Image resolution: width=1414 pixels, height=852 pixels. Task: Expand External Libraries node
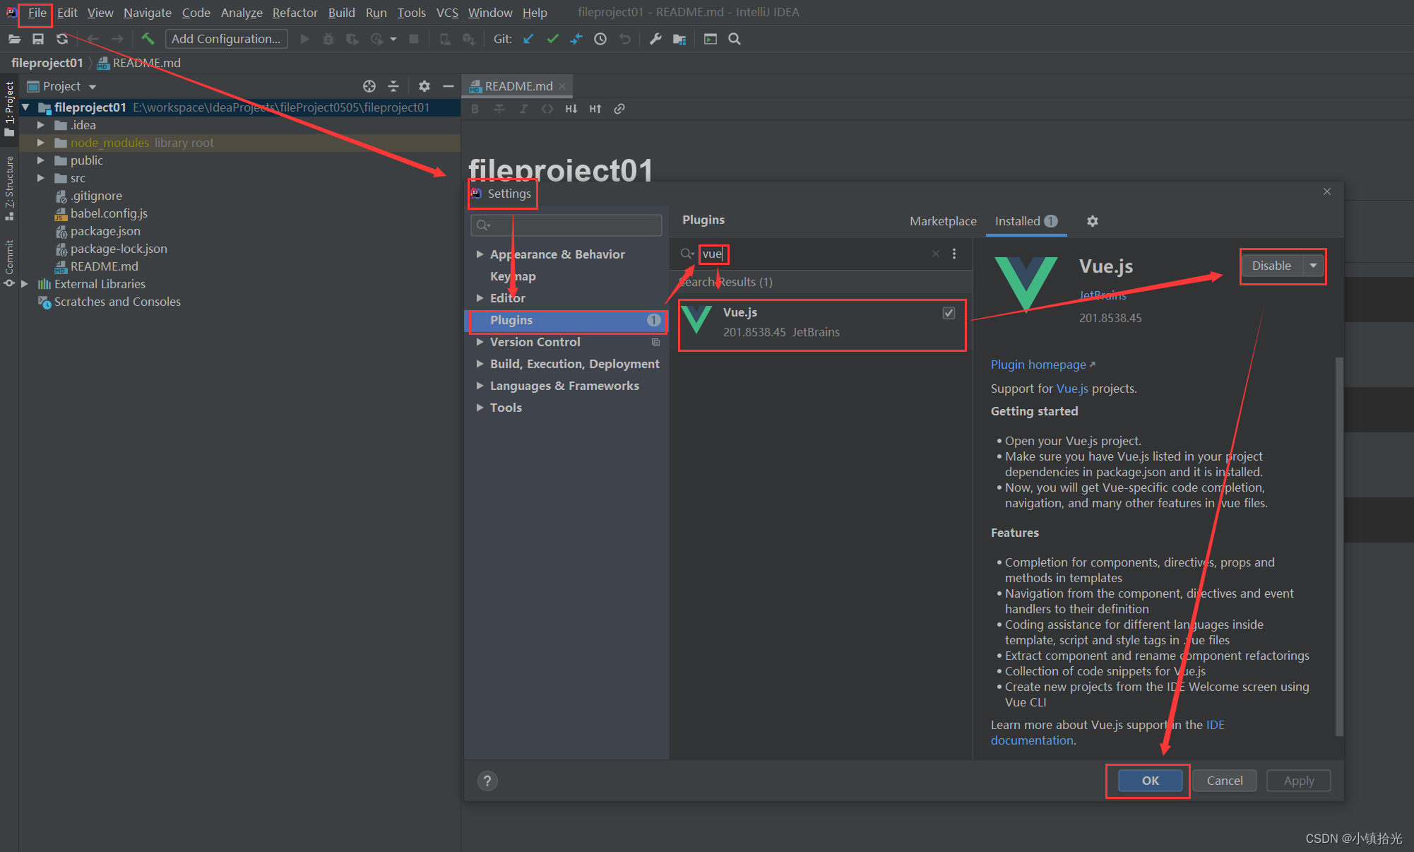click(25, 284)
